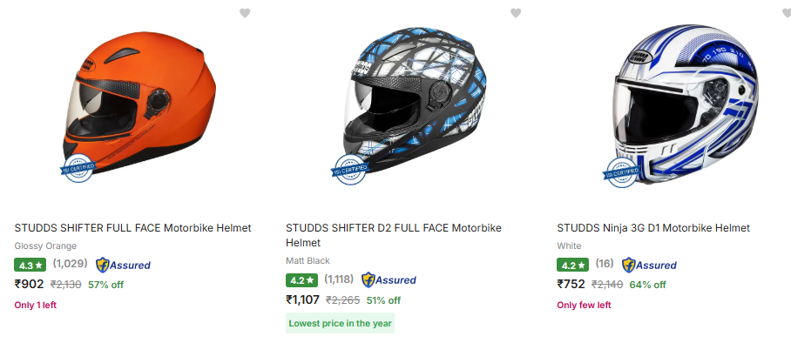Open the blue-black SHIFTER D2 helmet image
The height and width of the screenshot is (343, 791).
tap(409, 105)
